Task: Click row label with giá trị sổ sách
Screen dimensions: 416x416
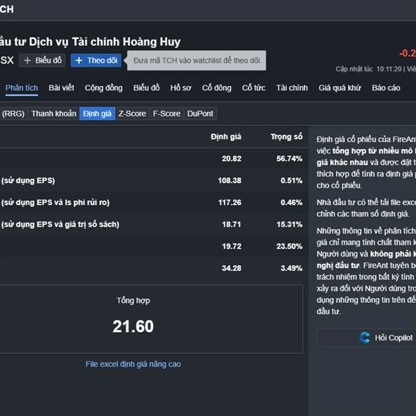Action: 60,225
